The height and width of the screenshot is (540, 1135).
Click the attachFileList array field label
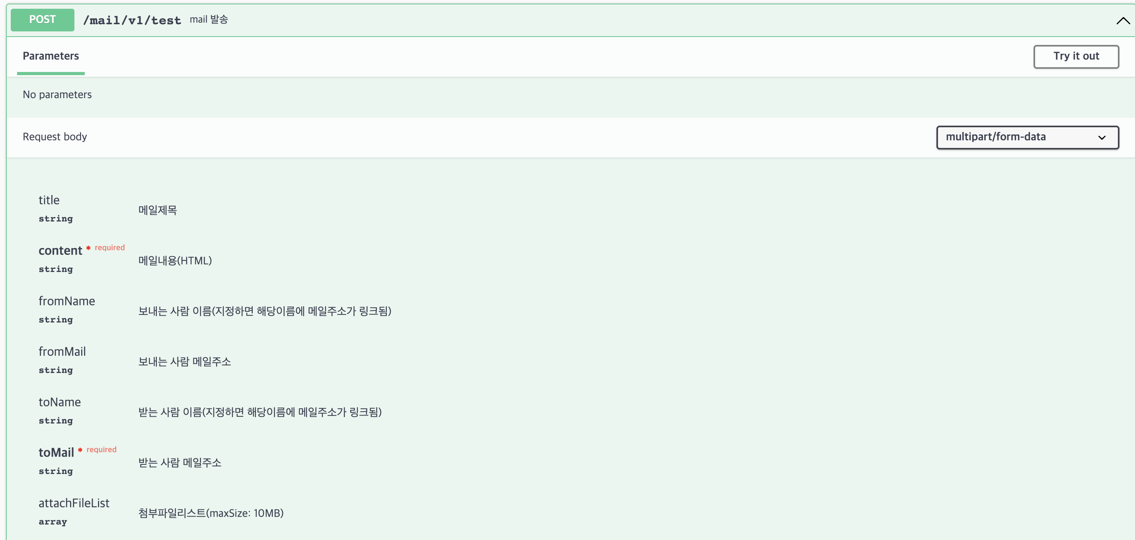(x=74, y=503)
